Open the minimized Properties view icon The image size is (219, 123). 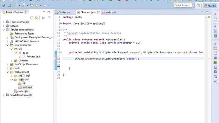click(215, 53)
